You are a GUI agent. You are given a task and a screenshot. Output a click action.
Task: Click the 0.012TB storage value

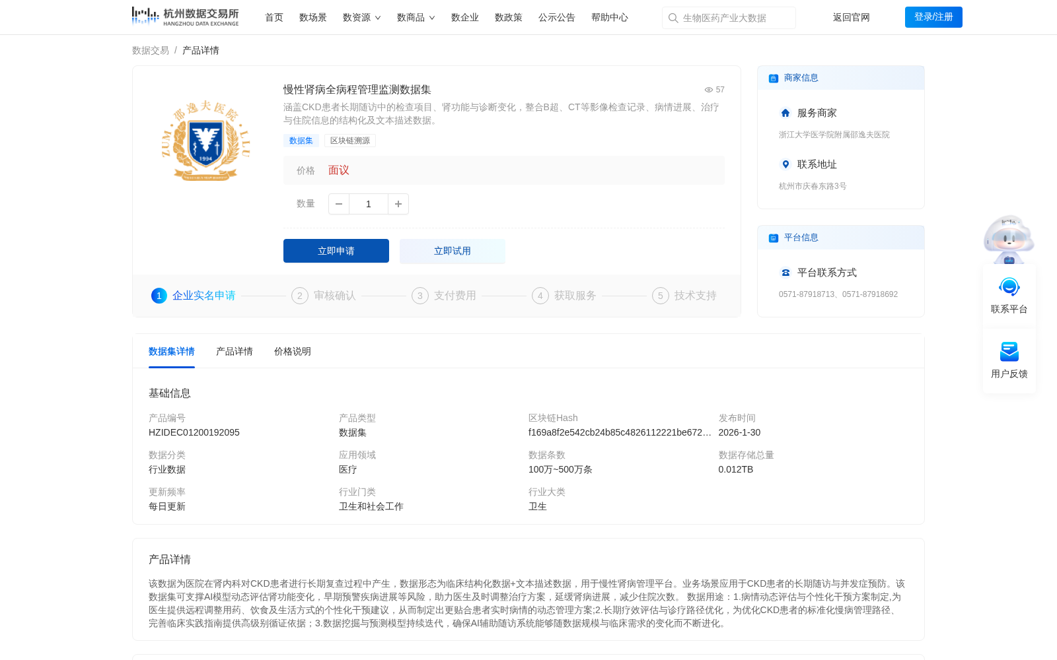(x=736, y=469)
